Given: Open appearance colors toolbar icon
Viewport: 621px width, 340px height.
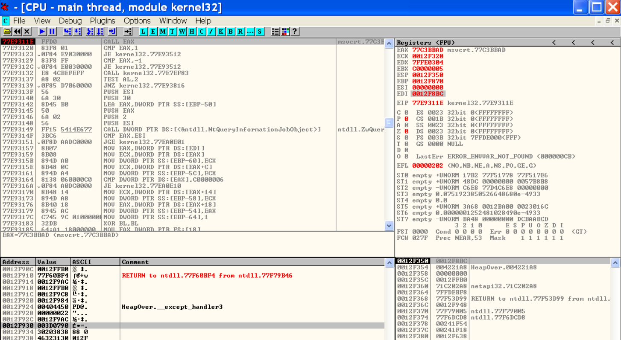Looking at the screenshot, I should tap(285, 32).
